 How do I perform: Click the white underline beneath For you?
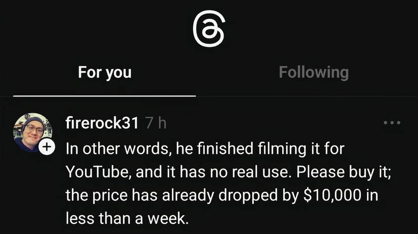tap(104, 96)
